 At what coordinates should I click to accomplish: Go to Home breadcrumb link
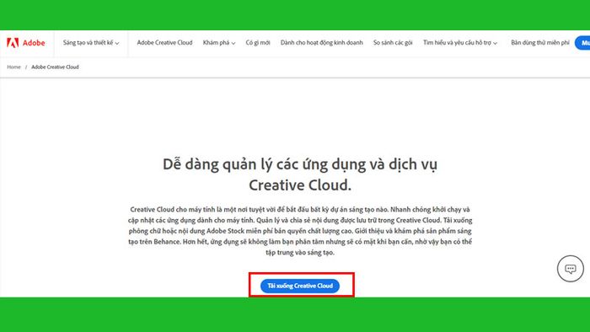pos(14,67)
